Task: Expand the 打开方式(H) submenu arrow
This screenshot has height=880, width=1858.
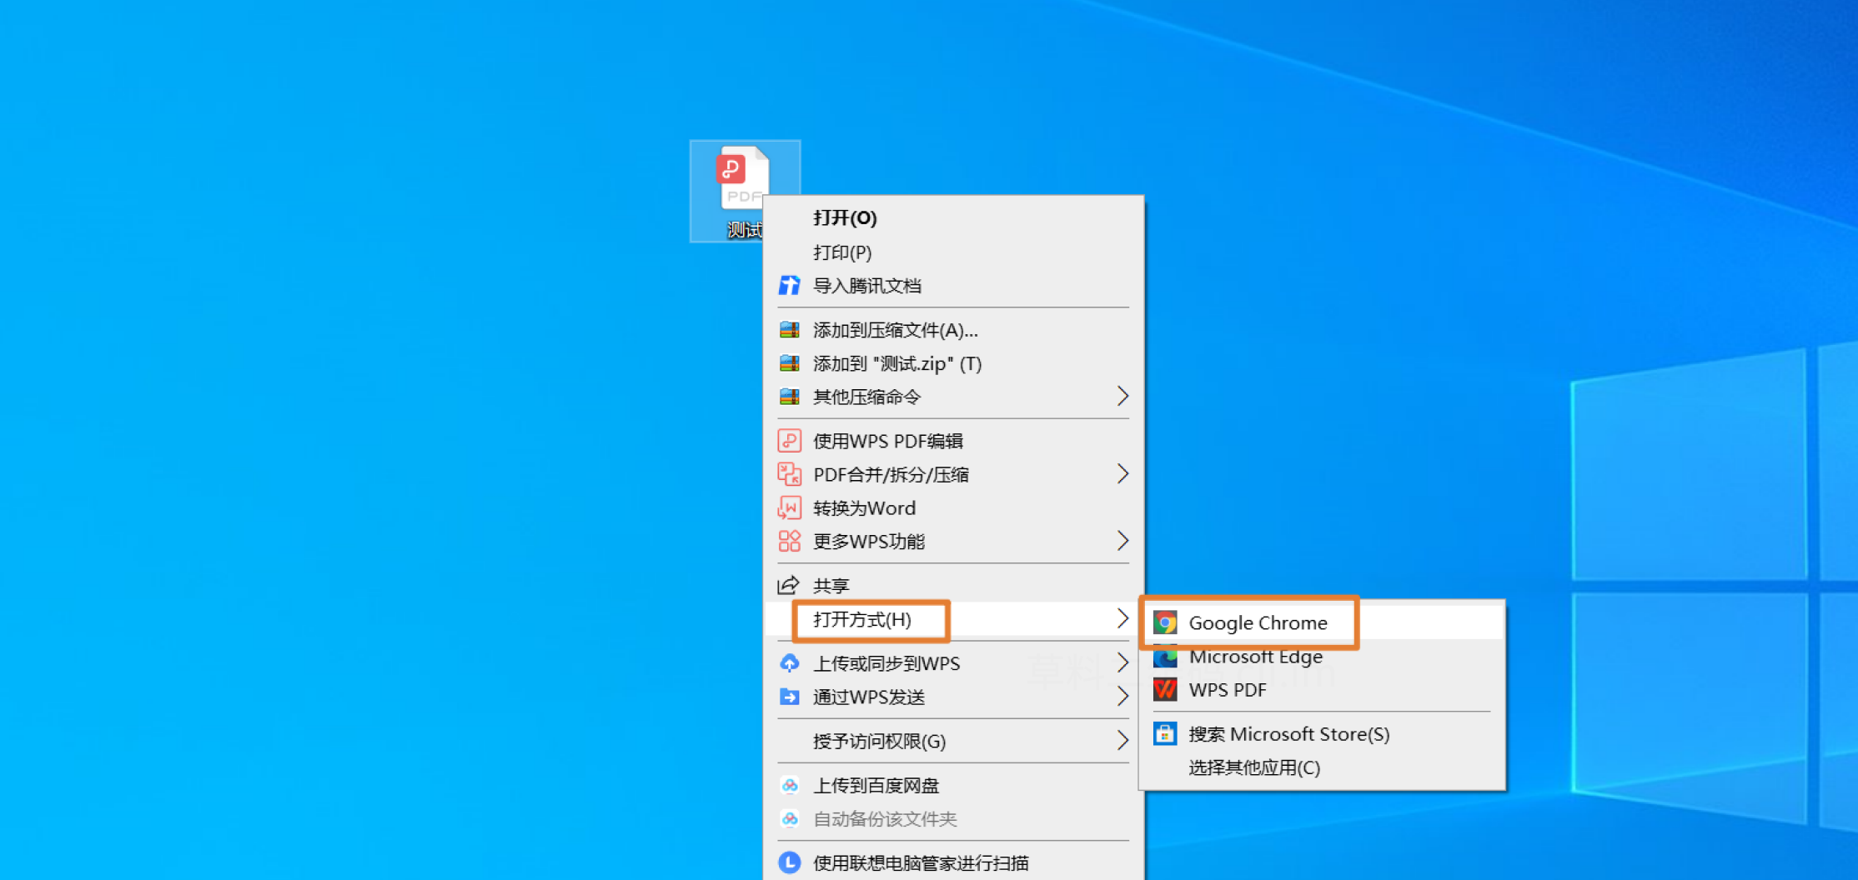Action: pyautogui.click(x=1122, y=618)
